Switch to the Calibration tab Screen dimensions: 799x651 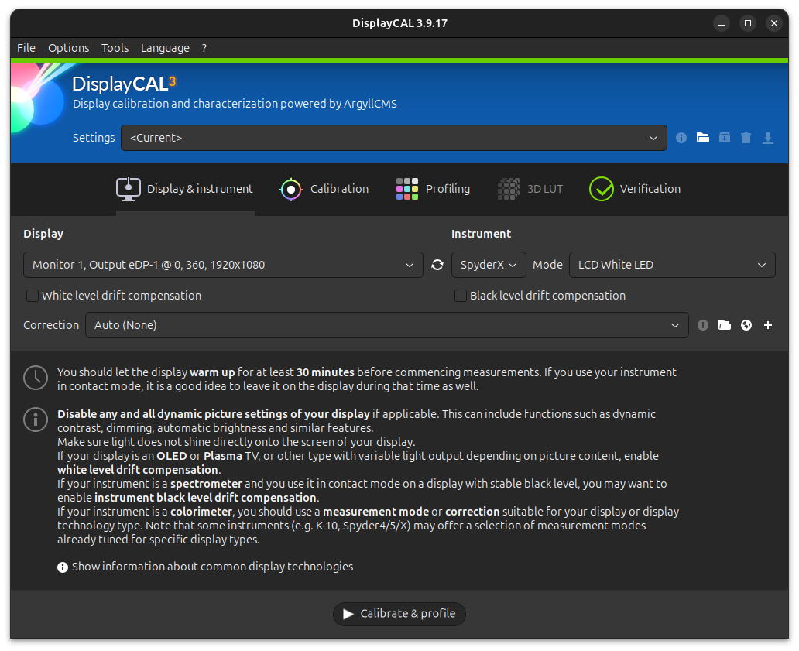(324, 189)
